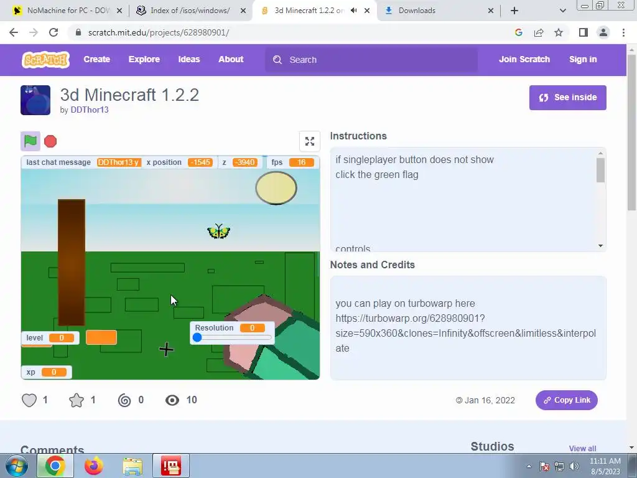Open the About menu item
The height and width of the screenshot is (478, 637).
pyautogui.click(x=231, y=59)
